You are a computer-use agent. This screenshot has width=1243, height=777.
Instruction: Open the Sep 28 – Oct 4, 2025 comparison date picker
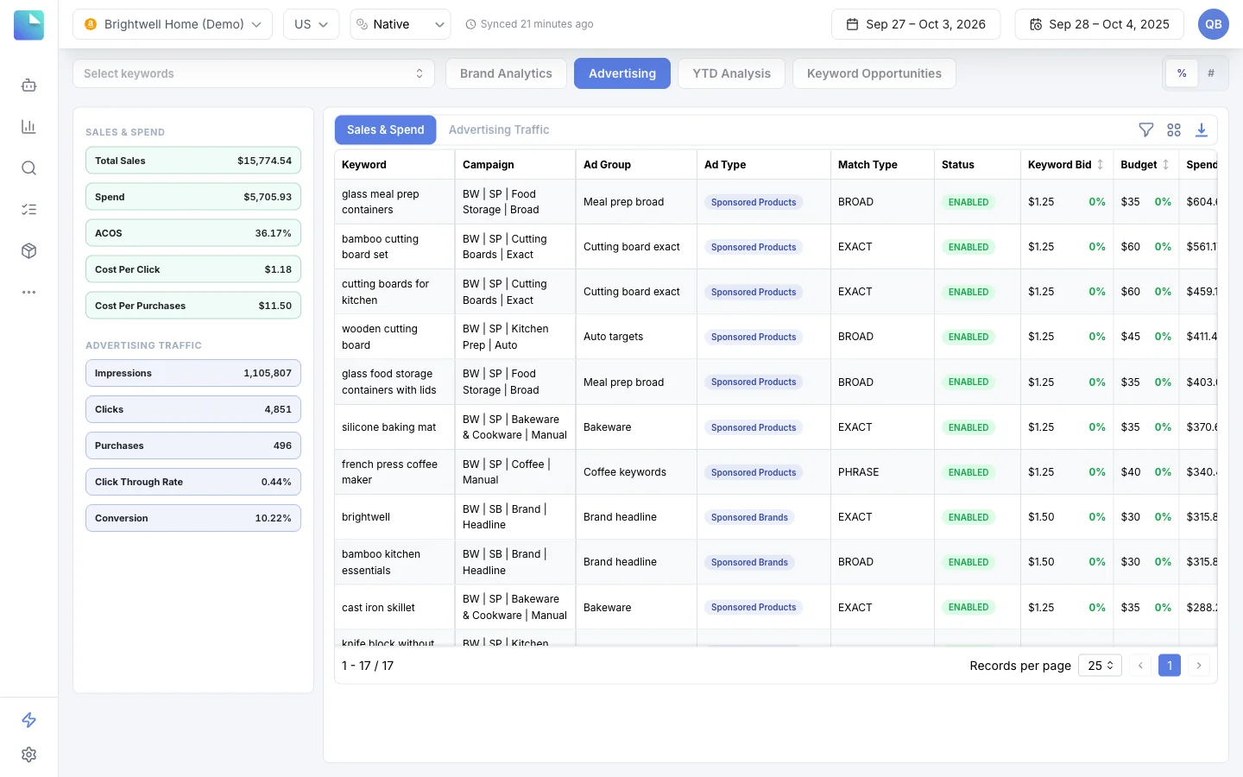pos(1099,24)
